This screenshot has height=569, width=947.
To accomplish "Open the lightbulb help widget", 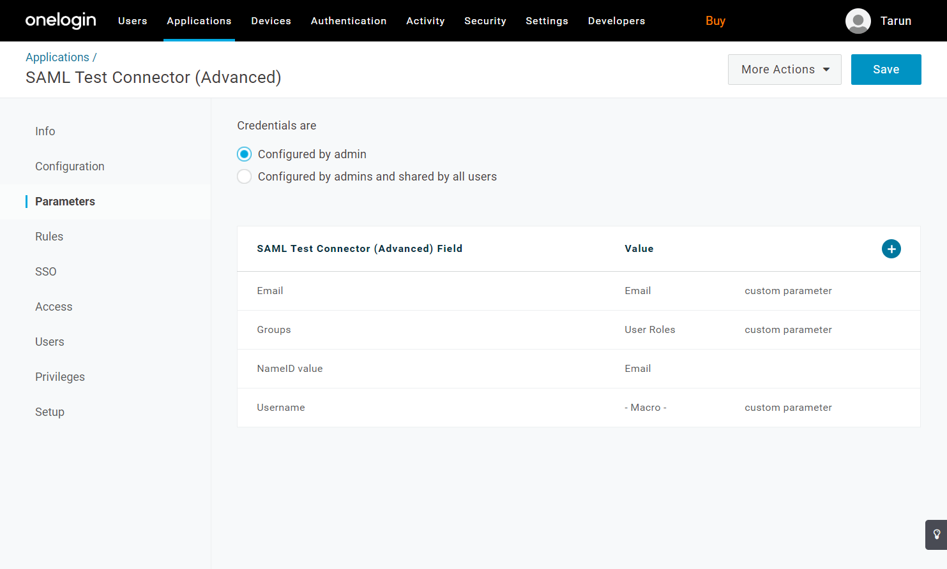I will (936, 535).
